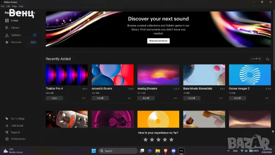The image size is (275, 155).
Task: Open Brave browser from the taskbar
Action: point(165,151)
